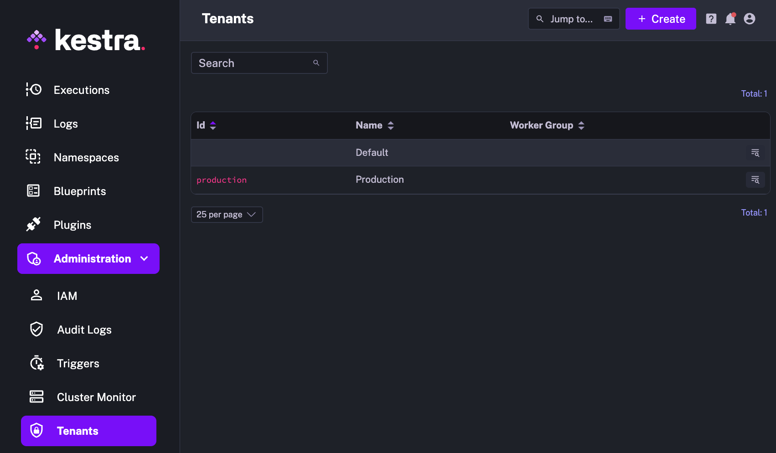Open the user account profile icon
The height and width of the screenshot is (453, 776).
(749, 19)
